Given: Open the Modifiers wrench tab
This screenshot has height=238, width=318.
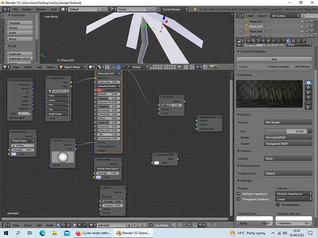Looking at the screenshot, I should [278, 41].
